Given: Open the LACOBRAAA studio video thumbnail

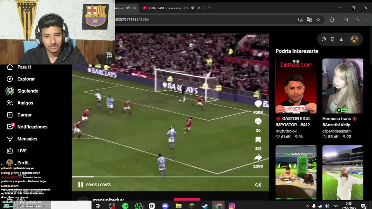Looking at the screenshot, I should click(x=296, y=173).
